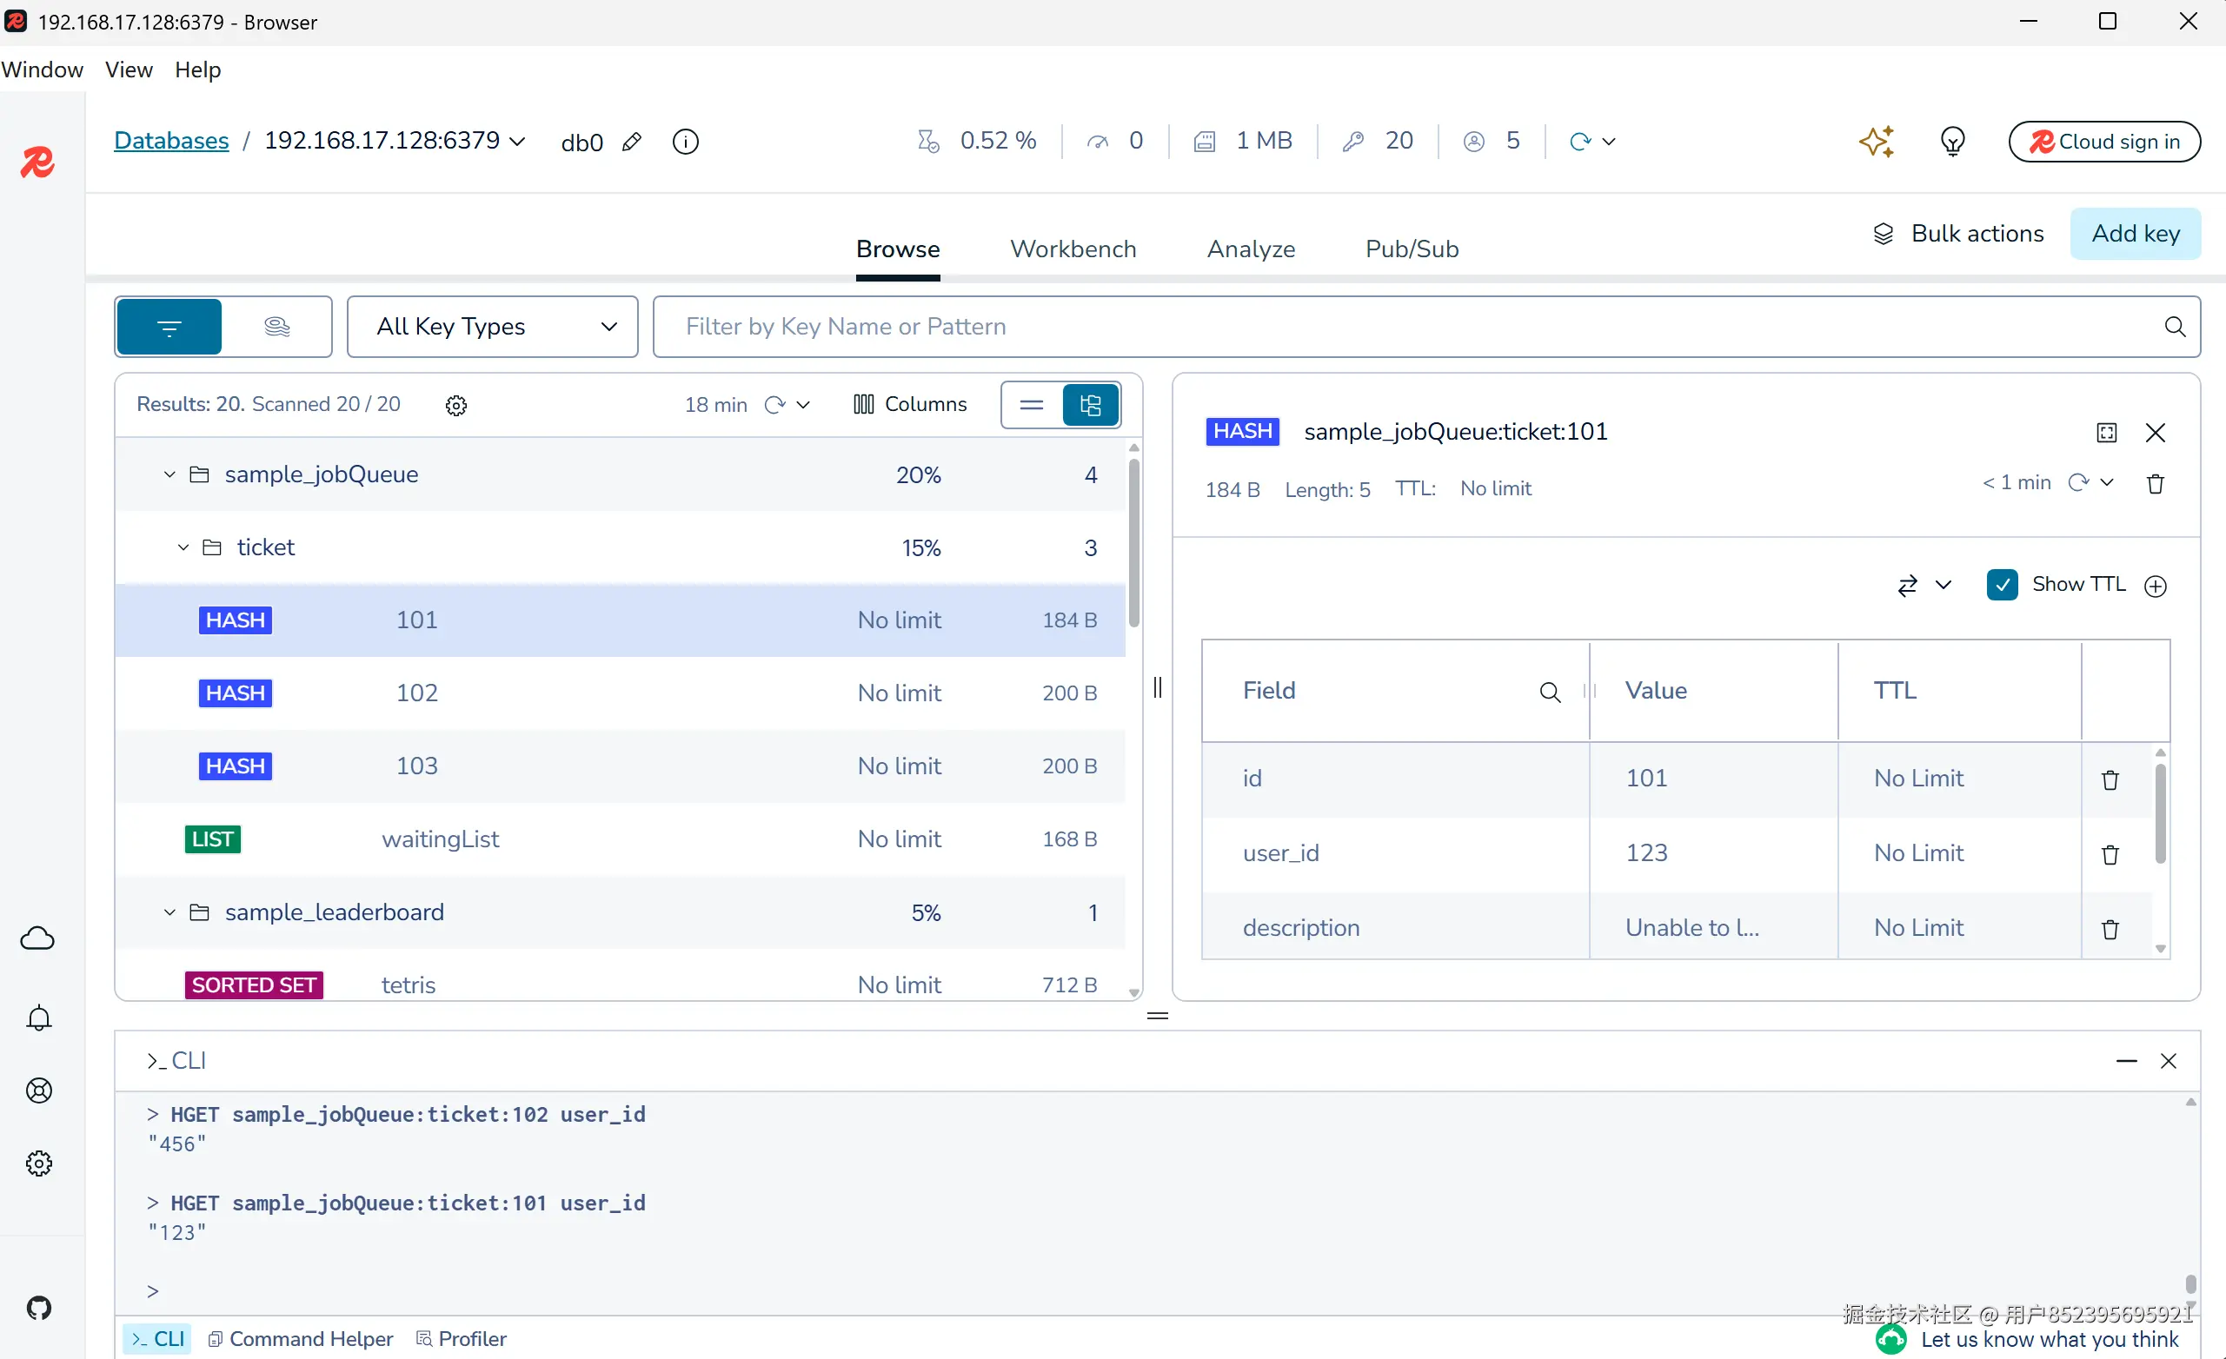This screenshot has height=1359, width=2226.
Task: Switch to search by values mode
Action: (x=277, y=327)
